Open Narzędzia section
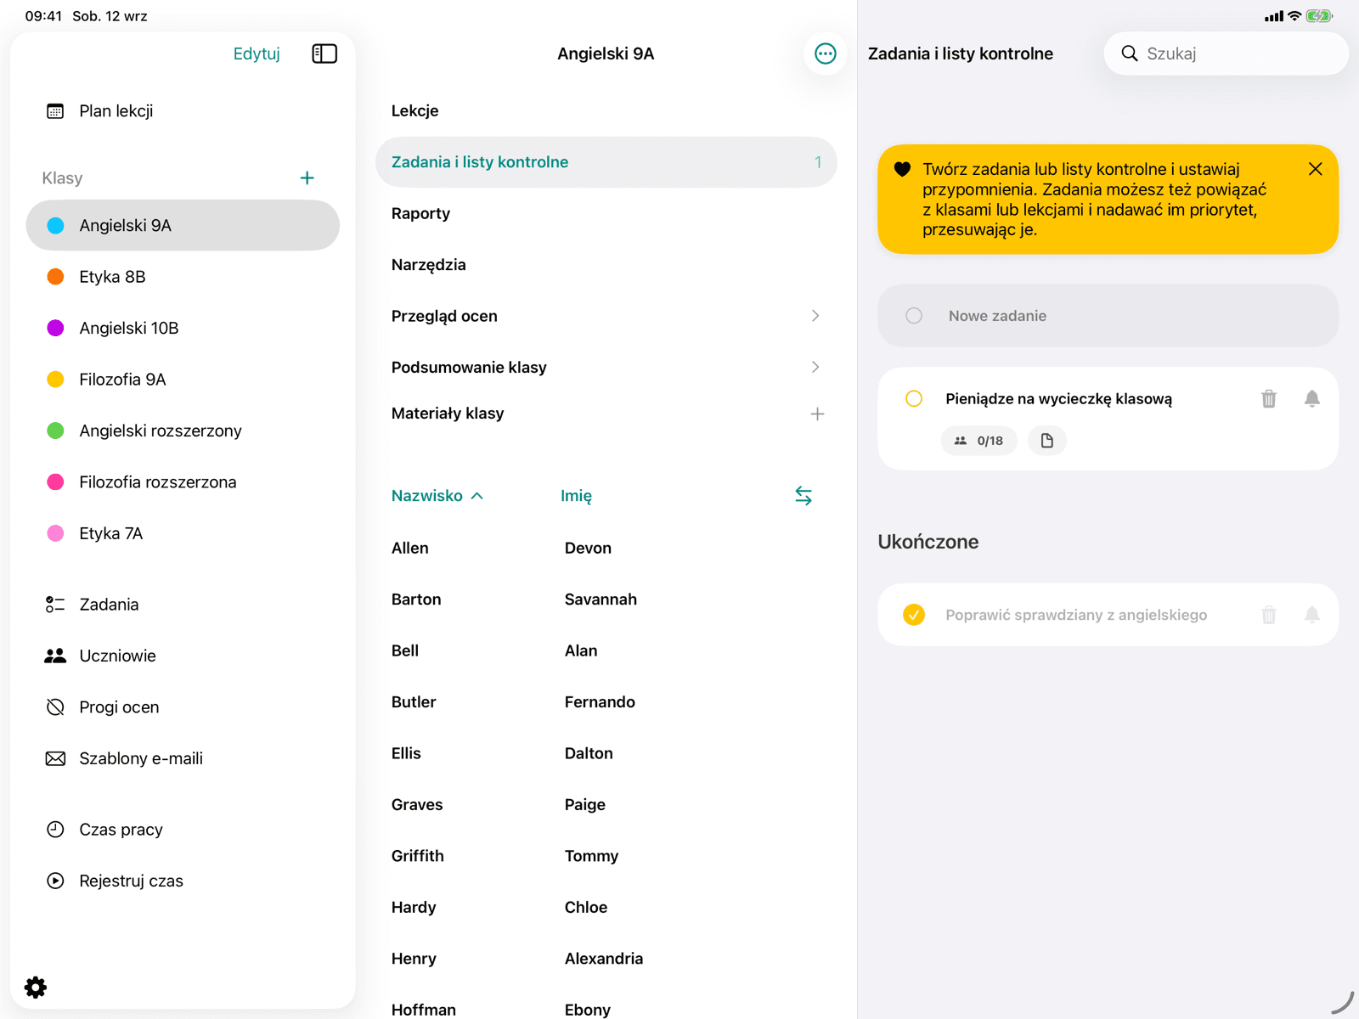 coord(606,265)
